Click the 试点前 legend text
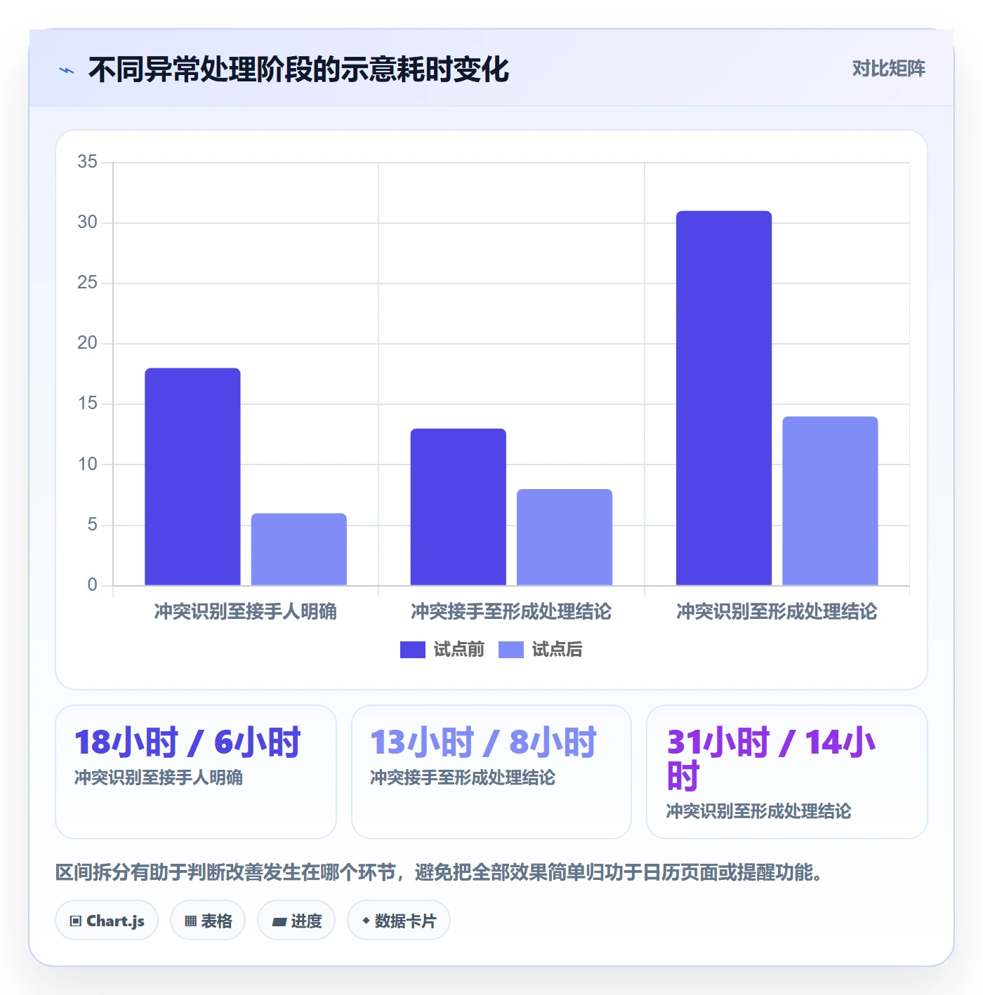Image resolution: width=983 pixels, height=995 pixels. [x=458, y=650]
